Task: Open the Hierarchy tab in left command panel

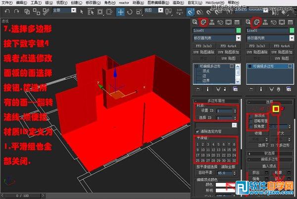Action: pyautogui.click(x=212, y=23)
